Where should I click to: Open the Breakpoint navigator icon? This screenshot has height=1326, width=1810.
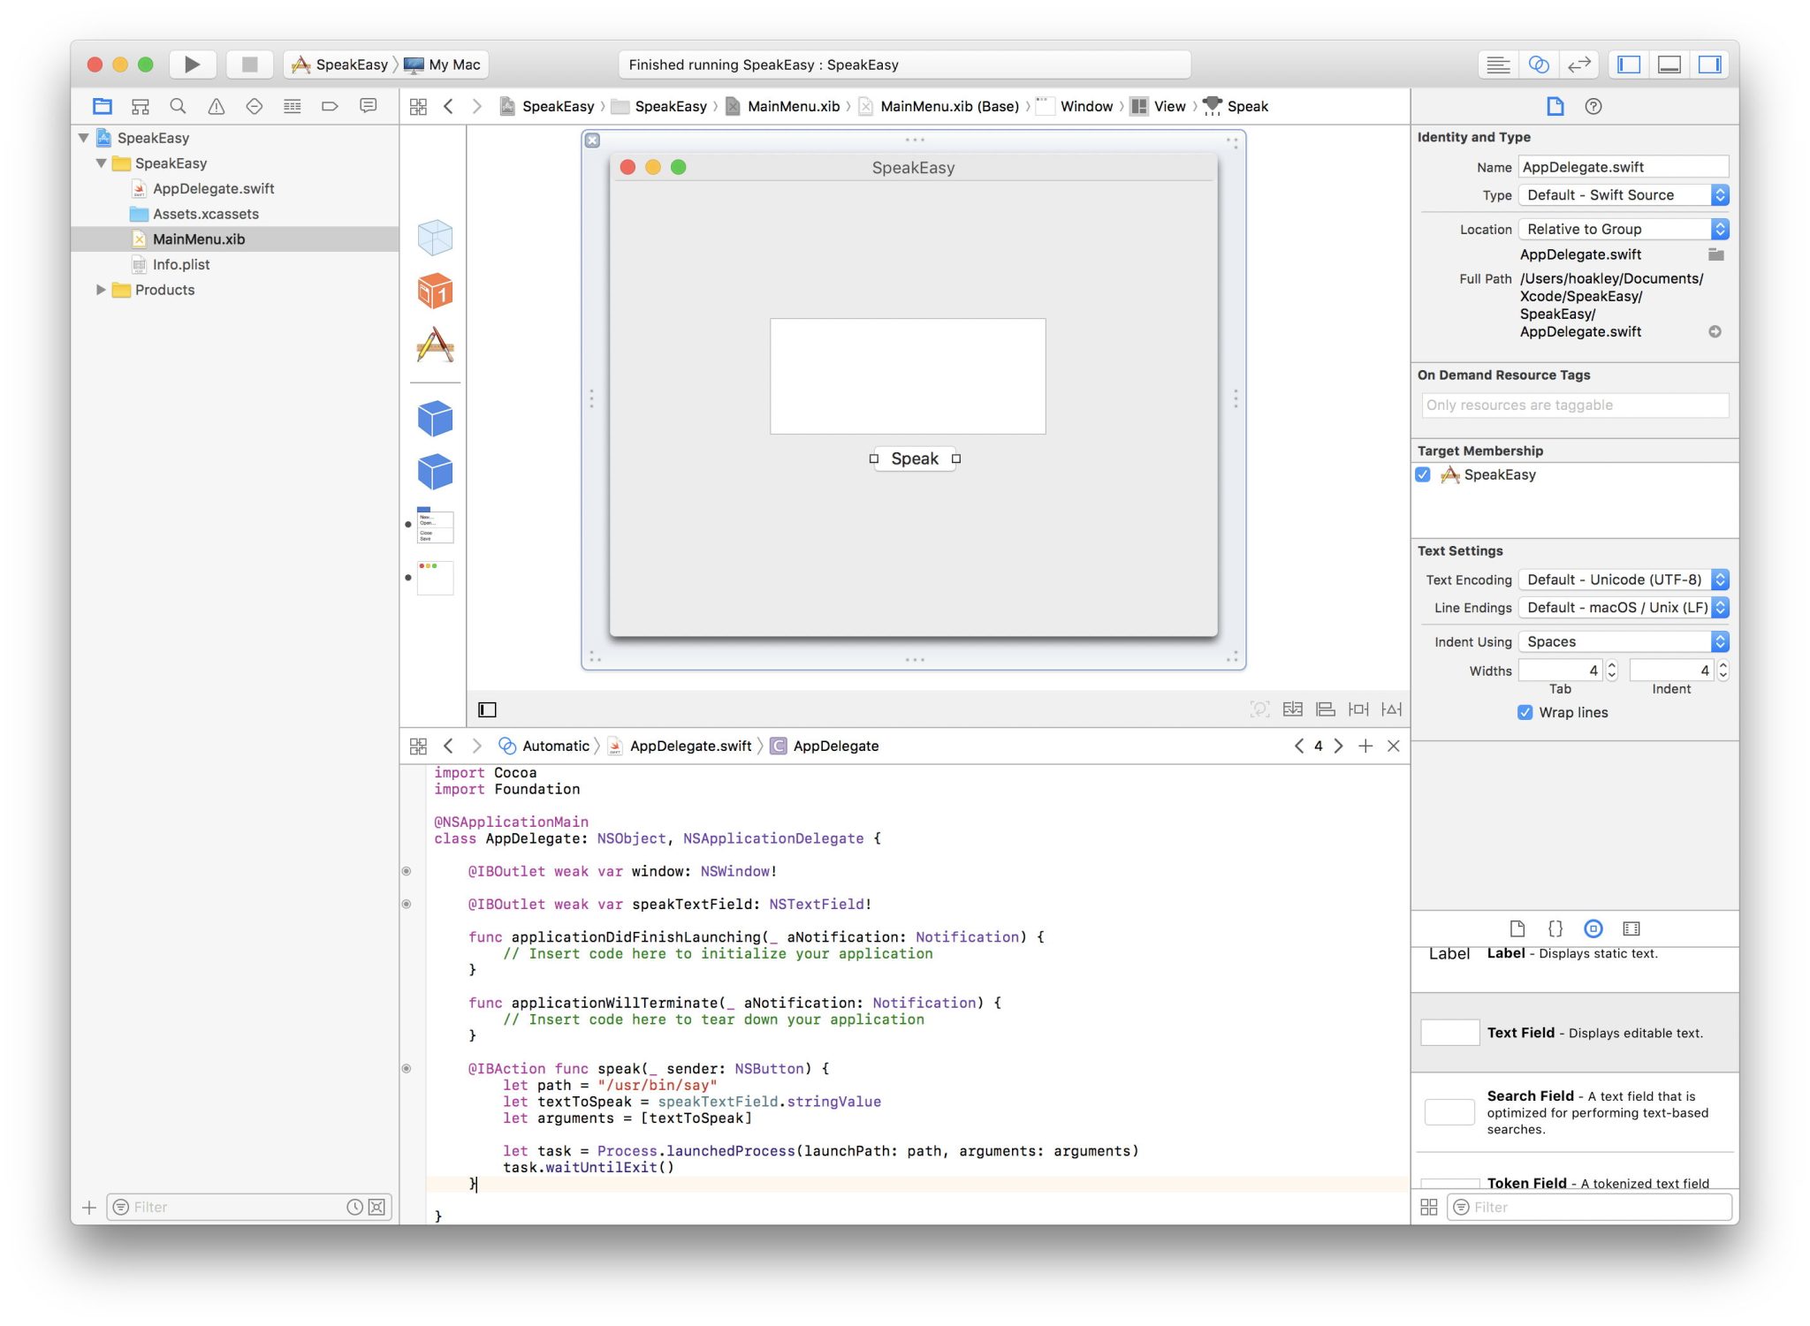330,107
